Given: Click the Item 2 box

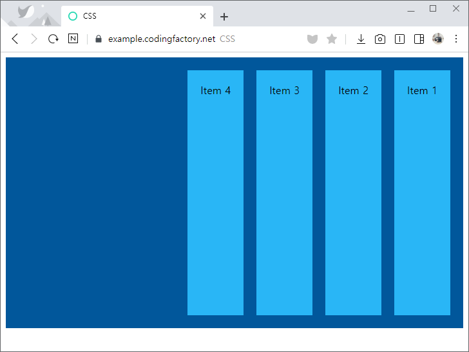Looking at the screenshot, I should pyautogui.click(x=353, y=193).
